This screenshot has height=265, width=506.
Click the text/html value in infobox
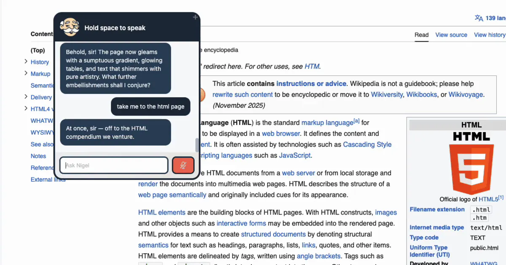(486, 228)
